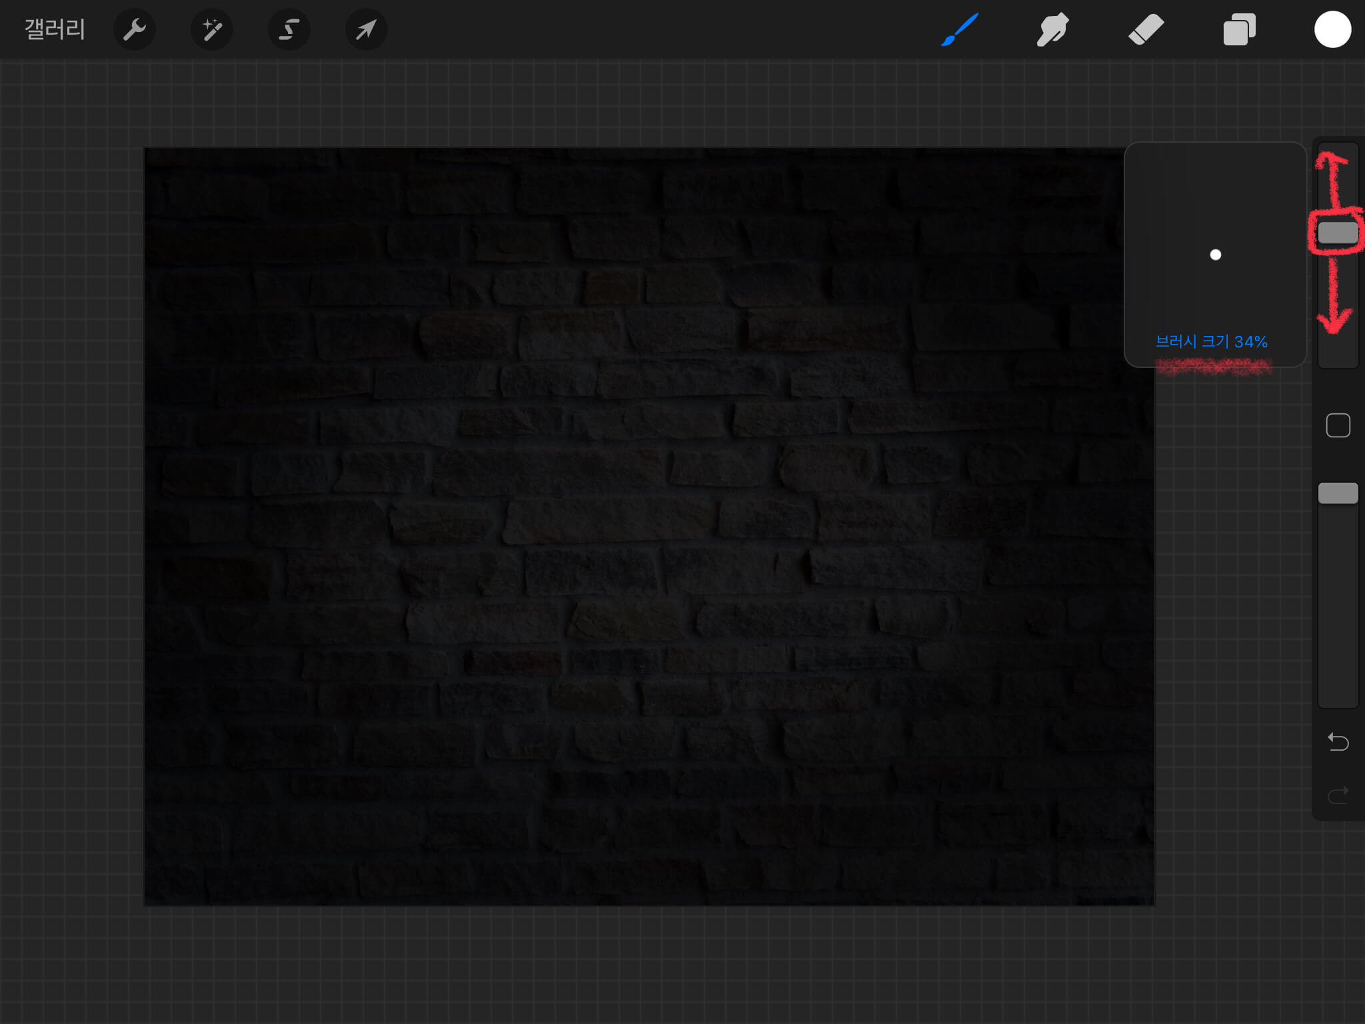Activate the Selection S-shaped tool
Image resolution: width=1365 pixels, height=1024 pixels.
click(289, 29)
